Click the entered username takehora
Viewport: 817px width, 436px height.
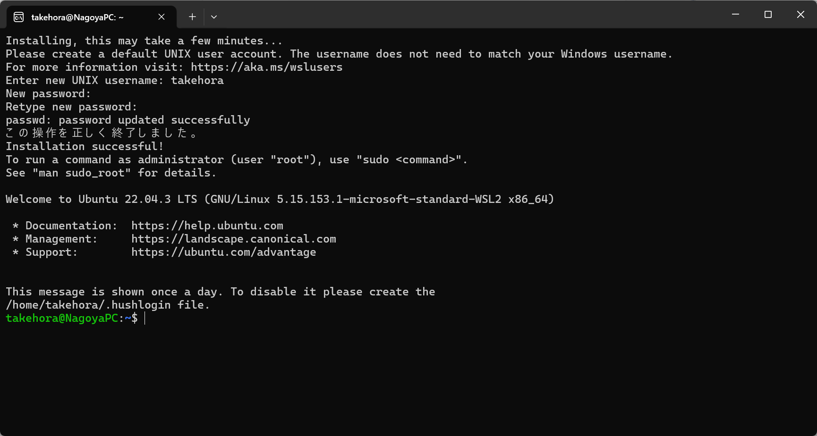click(x=197, y=81)
